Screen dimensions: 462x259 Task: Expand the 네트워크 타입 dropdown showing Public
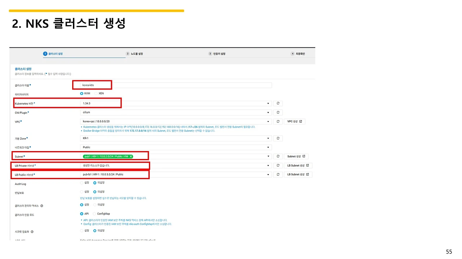pos(175,147)
